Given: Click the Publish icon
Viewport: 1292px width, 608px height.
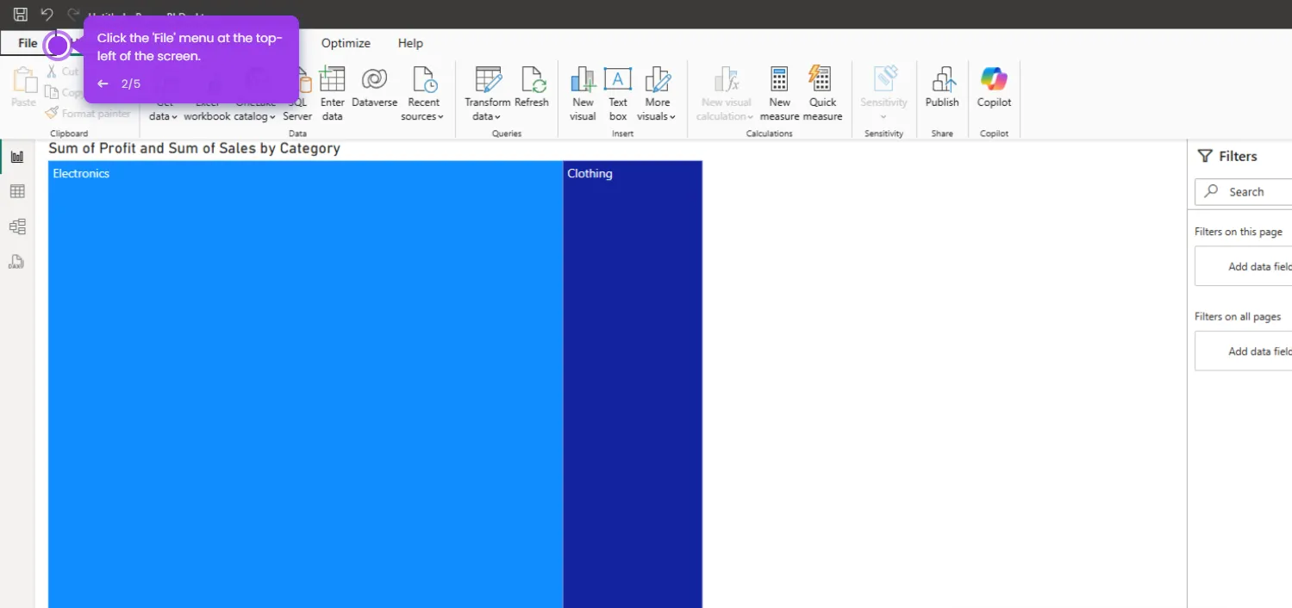Looking at the screenshot, I should tap(942, 79).
